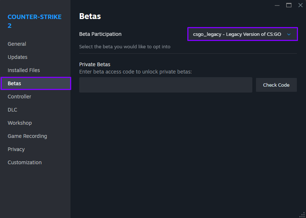Image resolution: width=306 pixels, height=218 pixels.
Task: Go to the Updates section
Action: 18,57
